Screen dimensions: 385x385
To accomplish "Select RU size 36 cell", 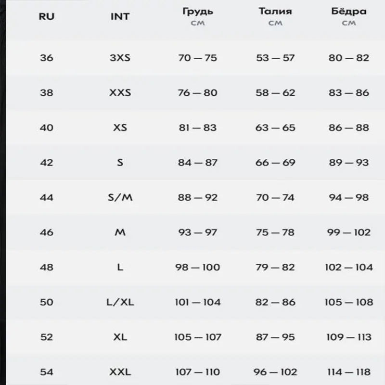I will point(47,58).
